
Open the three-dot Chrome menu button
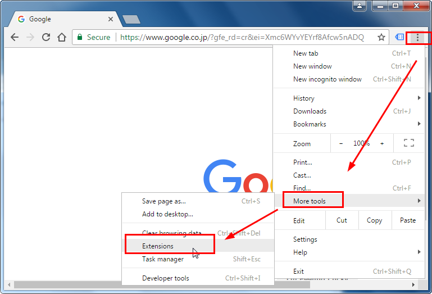tap(417, 38)
